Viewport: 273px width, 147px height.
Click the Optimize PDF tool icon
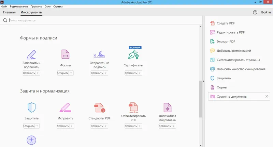click(133, 108)
